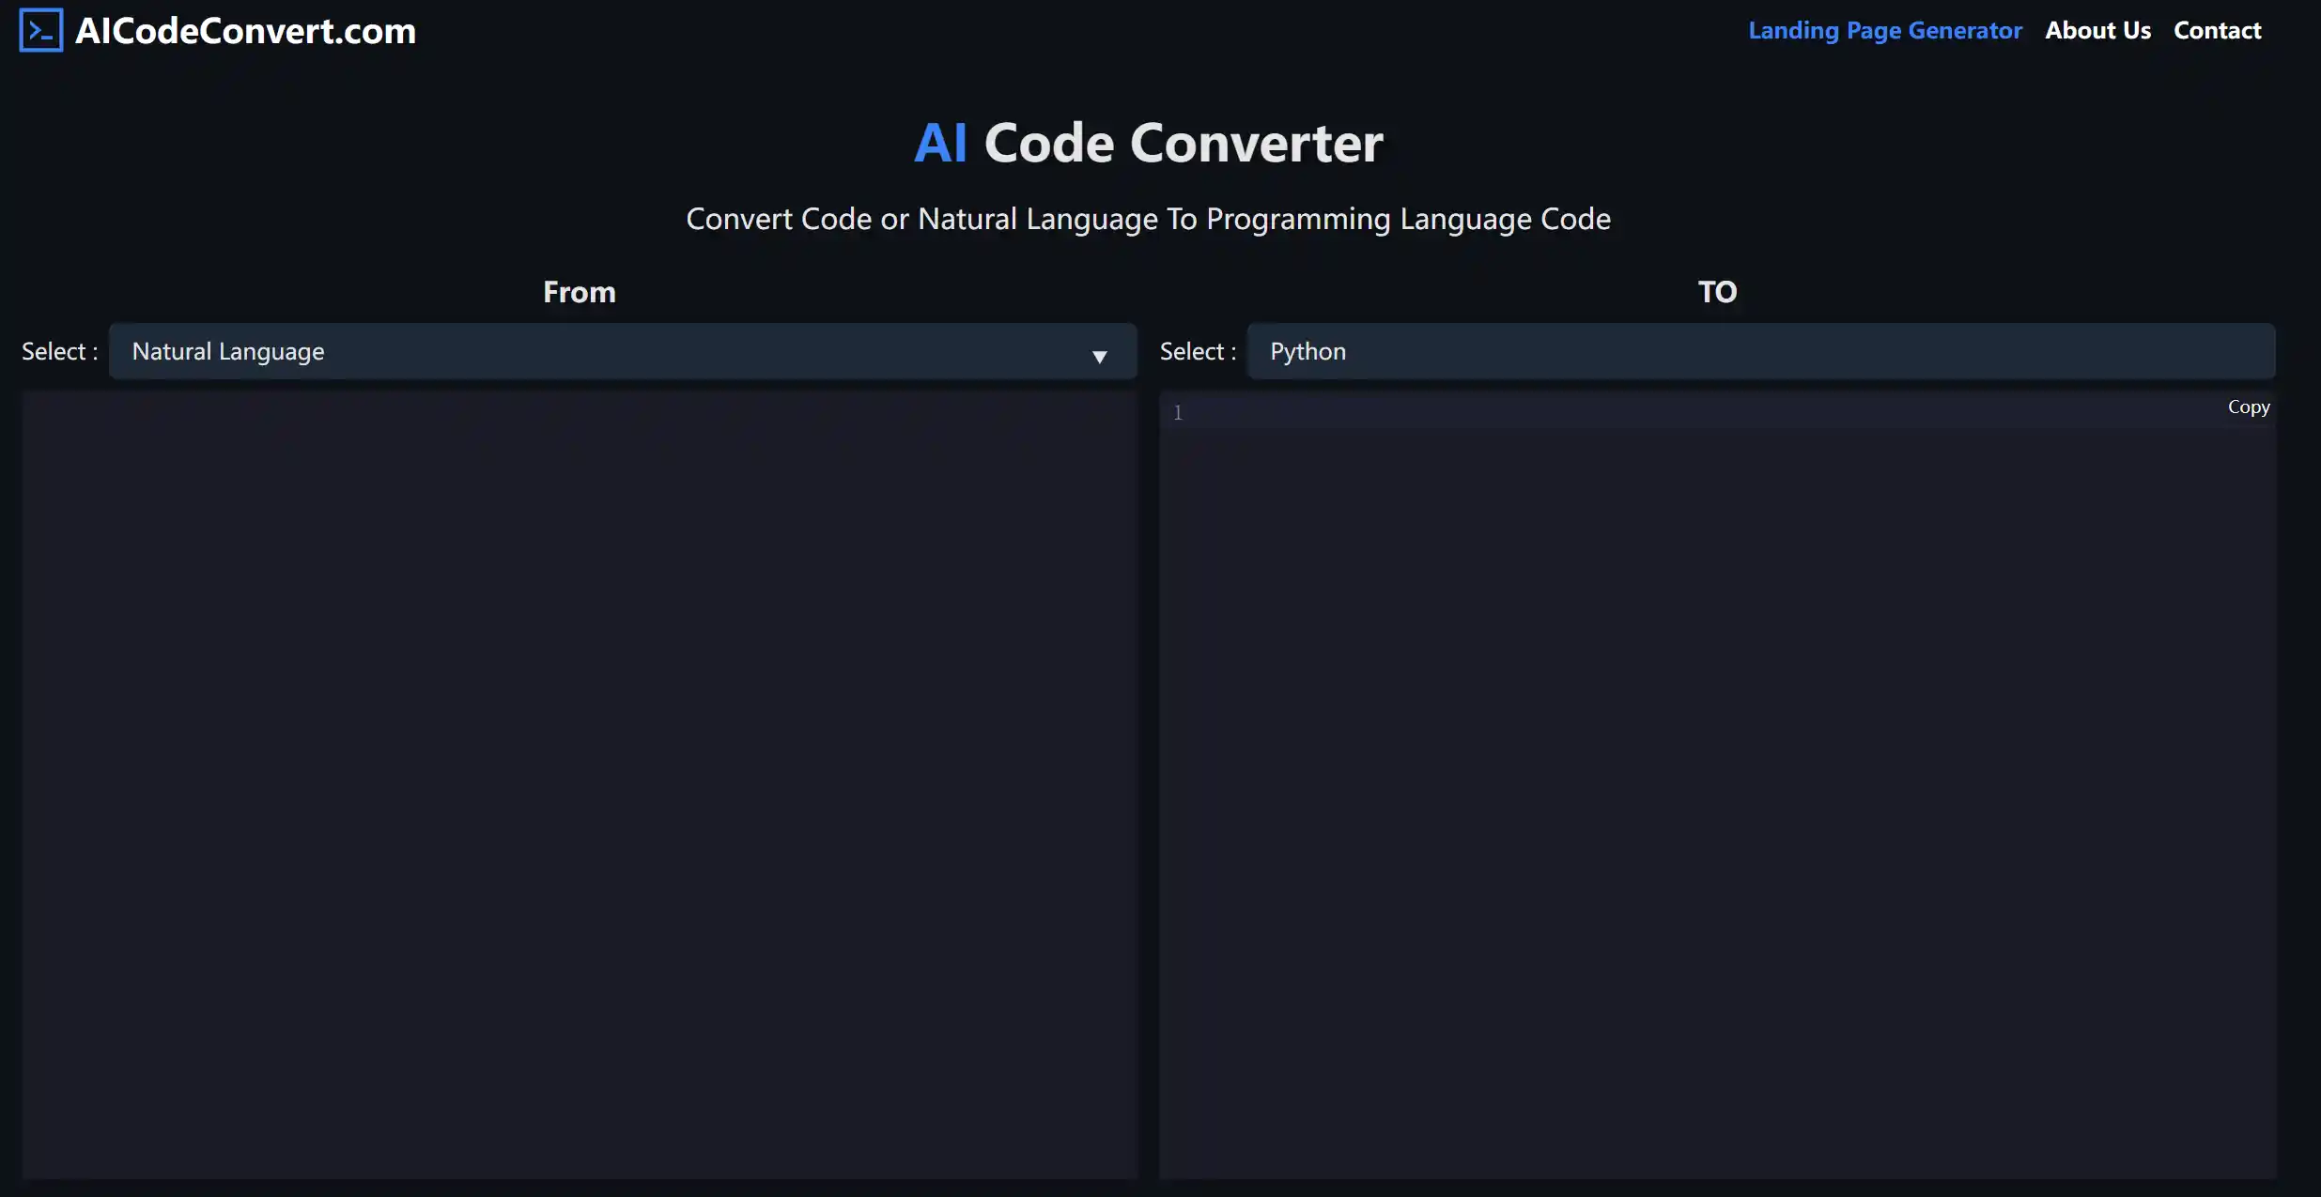Viewport: 2321px width, 1197px height.
Task: Click the From column heading
Action: [x=579, y=291]
